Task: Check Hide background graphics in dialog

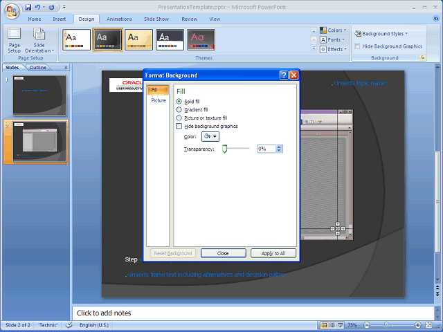Action: pyautogui.click(x=179, y=126)
